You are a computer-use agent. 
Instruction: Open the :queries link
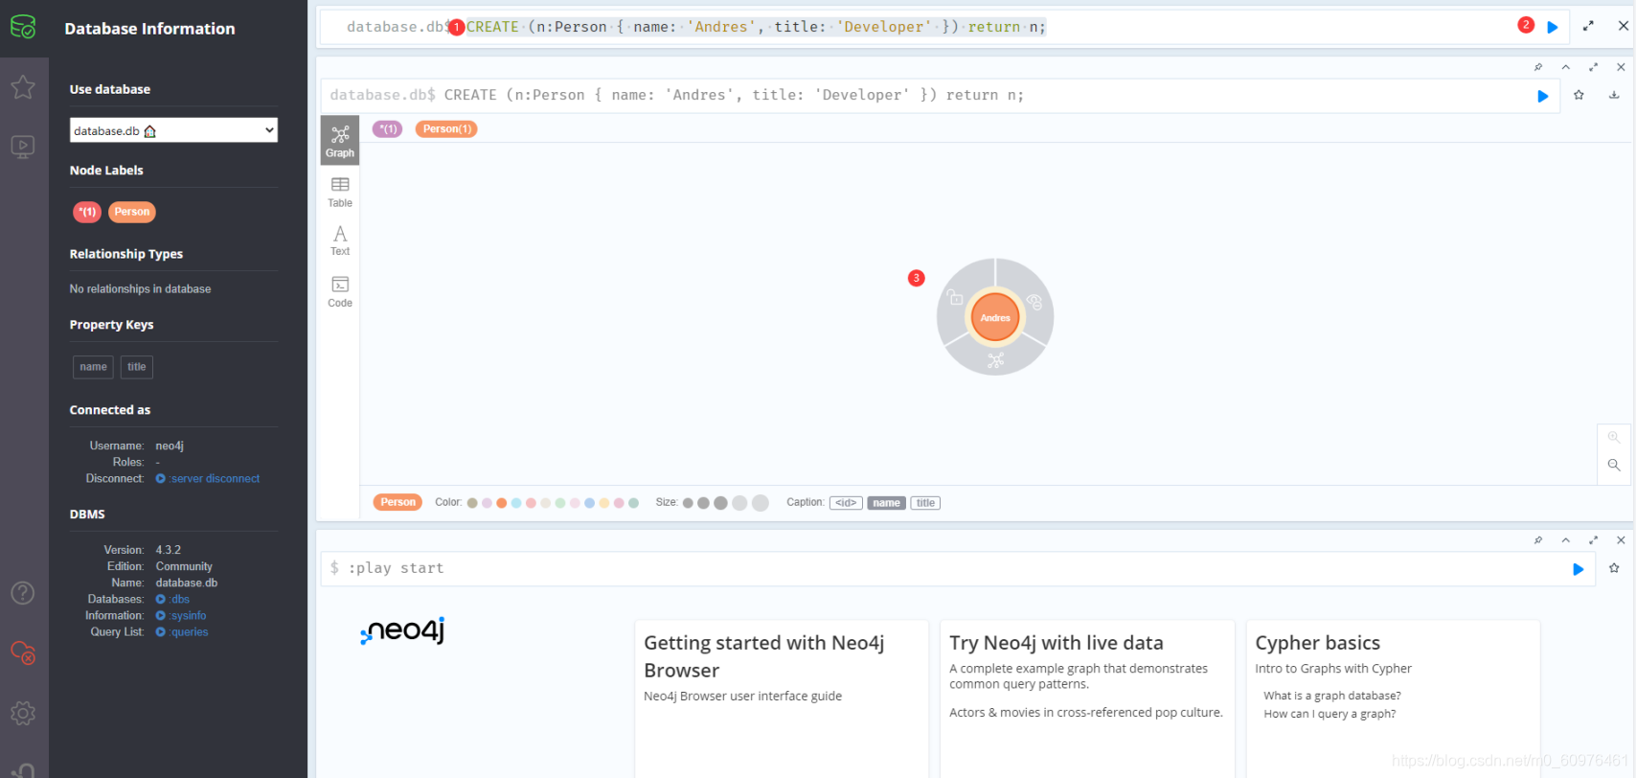click(190, 631)
